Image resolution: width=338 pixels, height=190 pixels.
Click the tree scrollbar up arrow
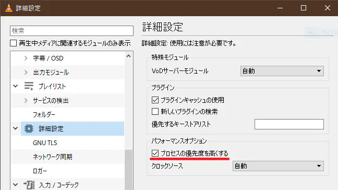click(x=128, y=56)
